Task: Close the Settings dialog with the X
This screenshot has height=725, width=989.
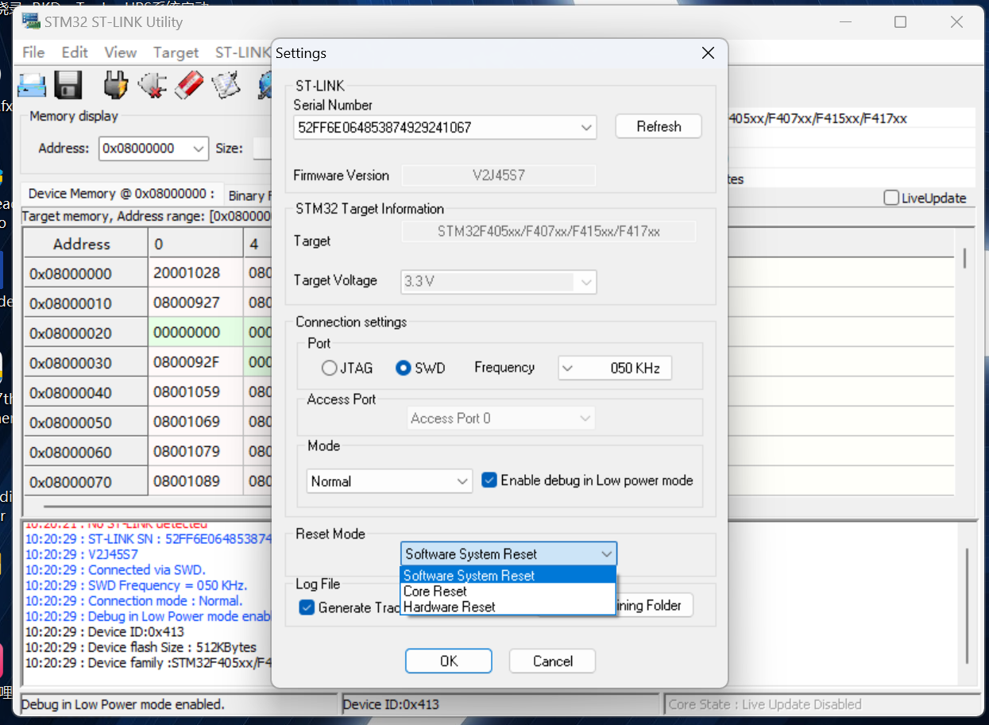Action: pyautogui.click(x=709, y=53)
